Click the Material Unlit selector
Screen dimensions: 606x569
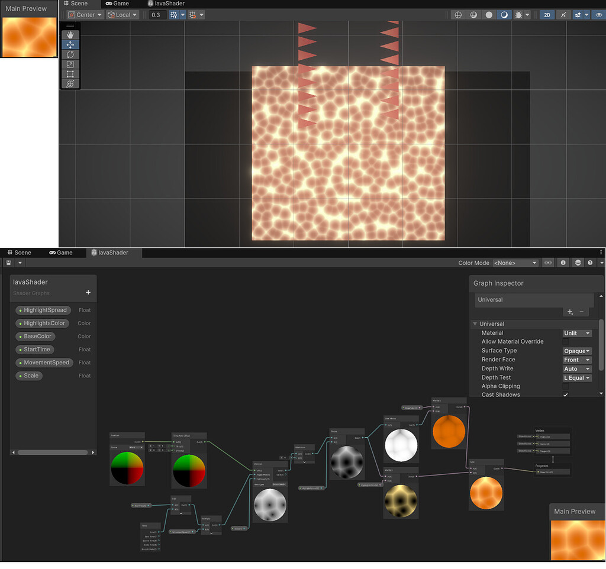coord(577,332)
